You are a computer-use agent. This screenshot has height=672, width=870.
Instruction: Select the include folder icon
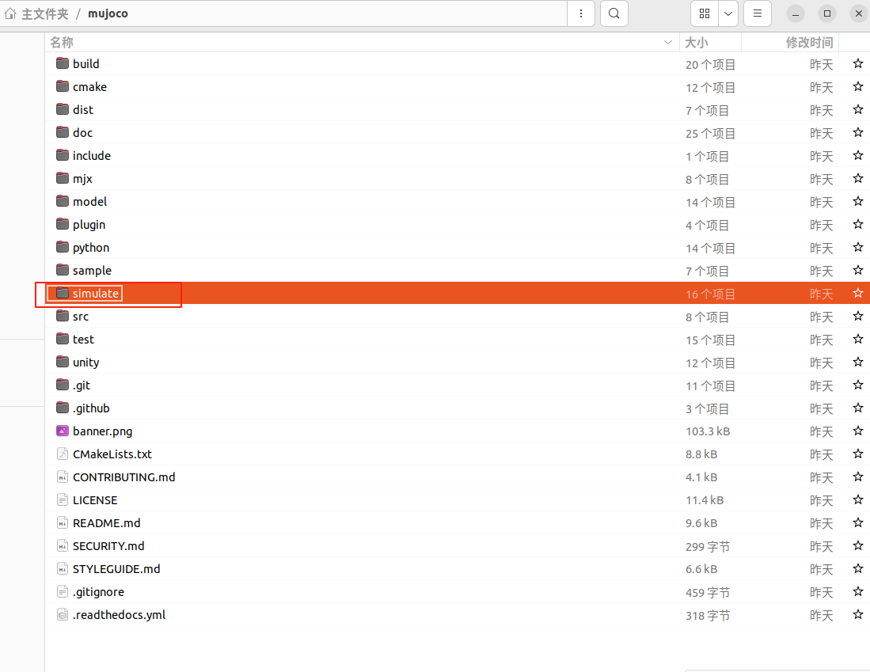point(63,155)
